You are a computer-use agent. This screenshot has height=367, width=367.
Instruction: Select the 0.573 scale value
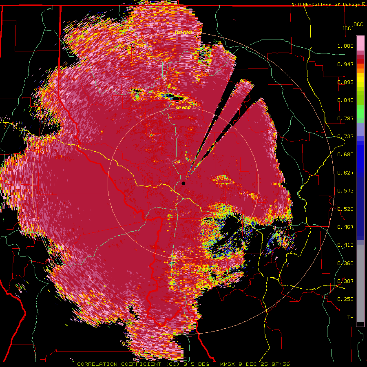(345, 191)
